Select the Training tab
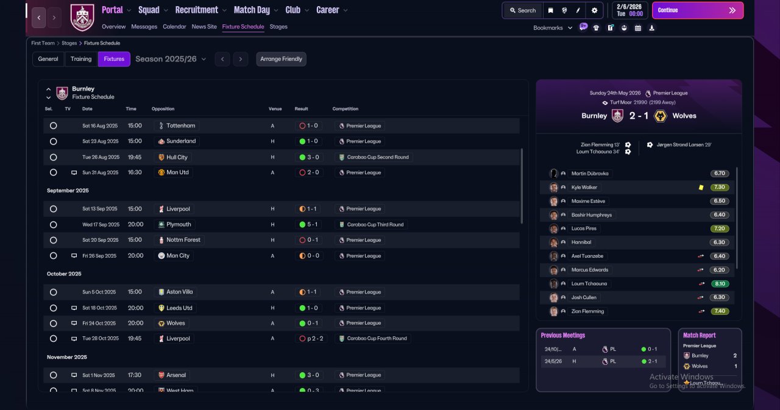 81,59
